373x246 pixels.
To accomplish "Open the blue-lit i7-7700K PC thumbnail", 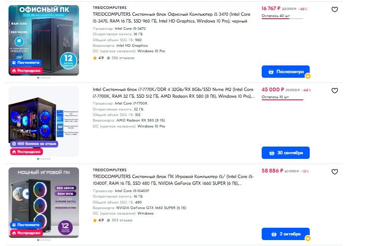I will click(x=44, y=122).
